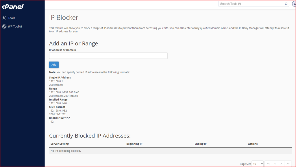This screenshot has width=296, height=167.
Task: Go to next page of results
Action: (281, 164)
